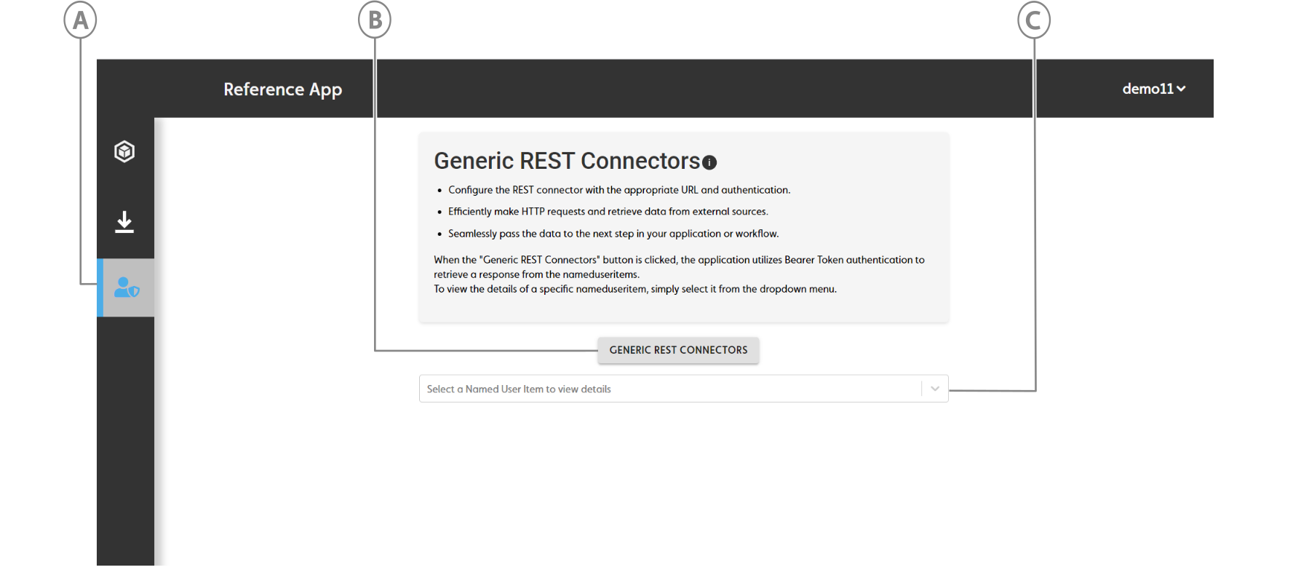Click the circled C callout marker
Viewport: 1309px width, 575px height.
[1033, 20]
